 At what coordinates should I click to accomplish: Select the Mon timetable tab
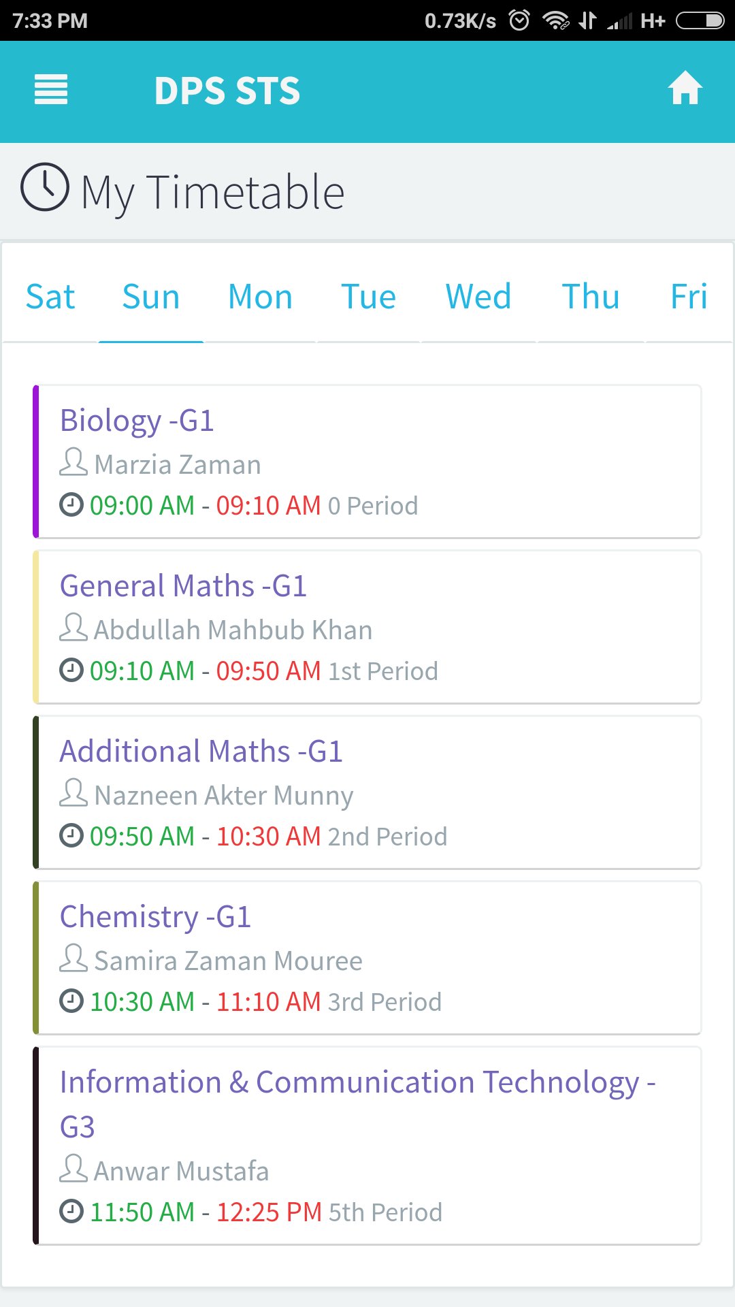point(260,297)
